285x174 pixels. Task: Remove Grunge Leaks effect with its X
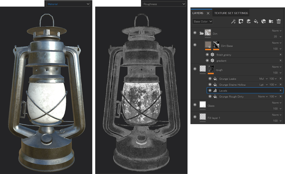pos(281,79)
